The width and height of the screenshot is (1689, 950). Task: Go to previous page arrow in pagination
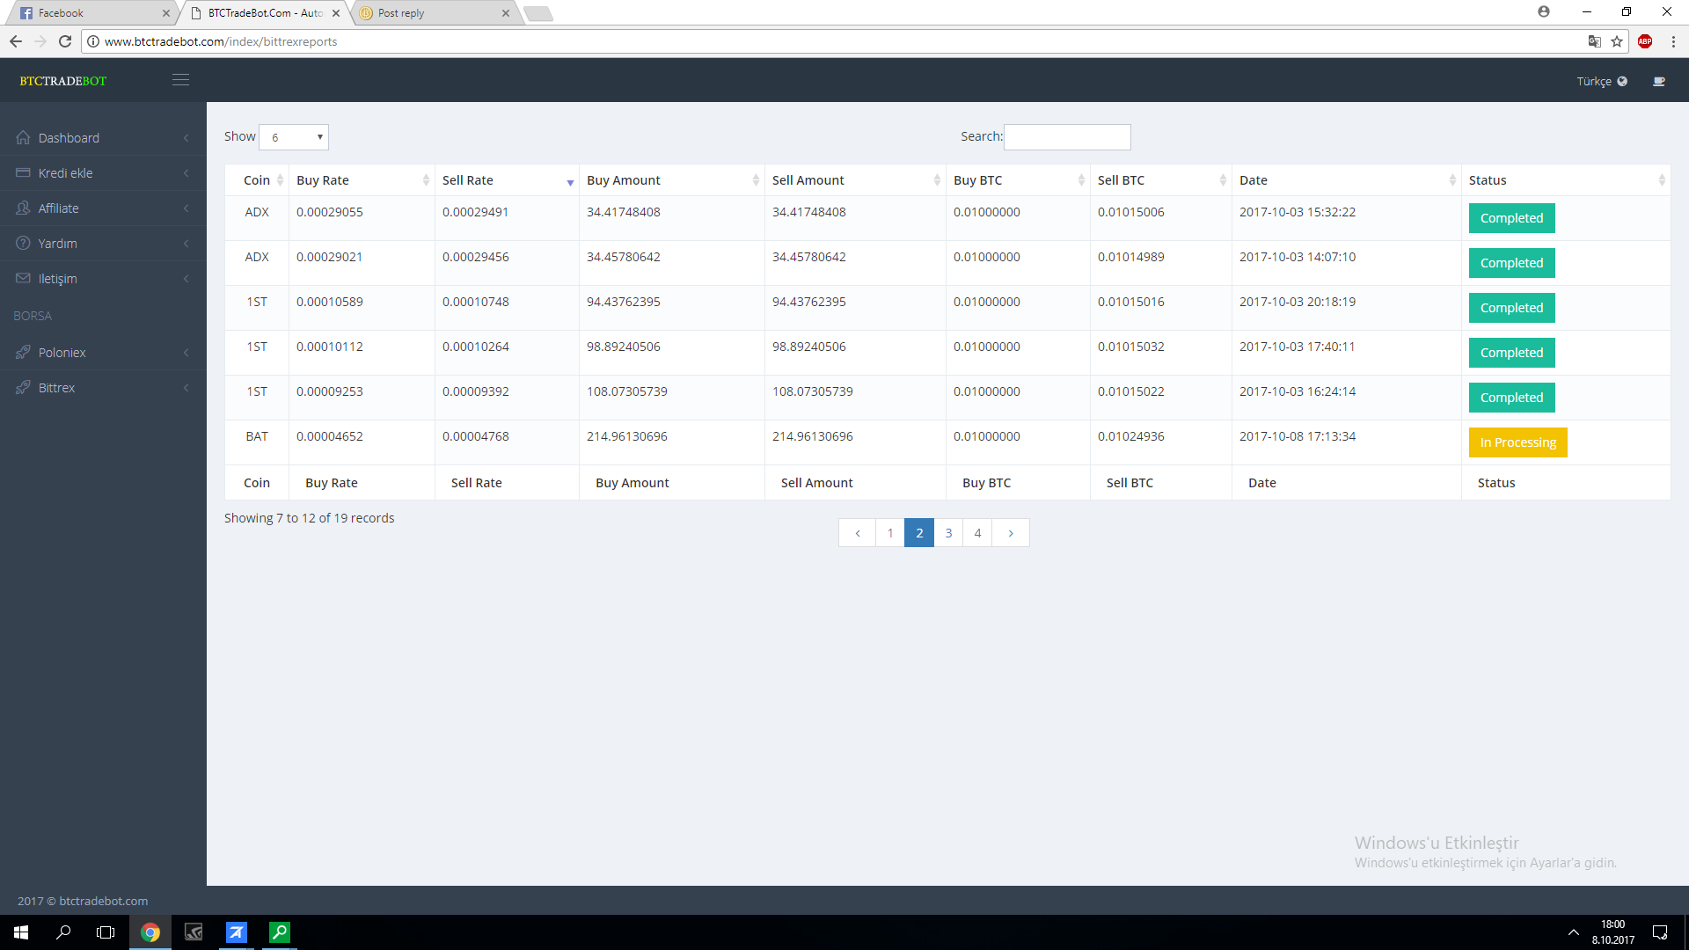tap(857, 533)
